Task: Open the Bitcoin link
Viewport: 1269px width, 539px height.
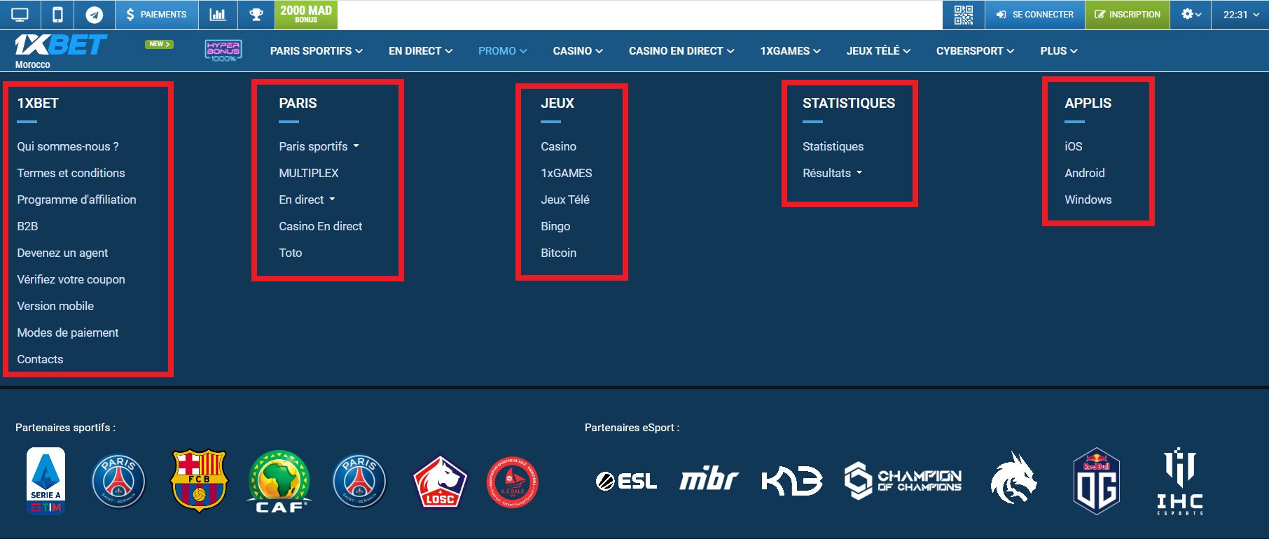Action: (559, 253)
